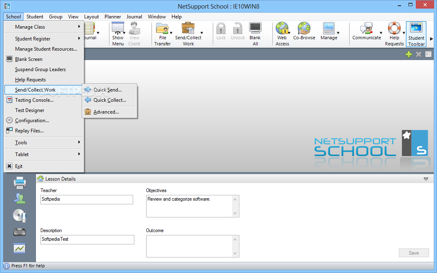Select Testing Console menu entry
437x273 pixels.
44,100
